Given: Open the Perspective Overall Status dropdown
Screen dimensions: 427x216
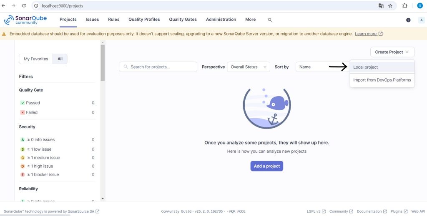Looking at the screenshot, I should (249, 67).
